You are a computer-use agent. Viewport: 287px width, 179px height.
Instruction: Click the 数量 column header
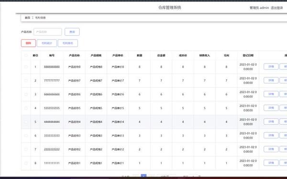pyautogui.click(x=140, y=55)
